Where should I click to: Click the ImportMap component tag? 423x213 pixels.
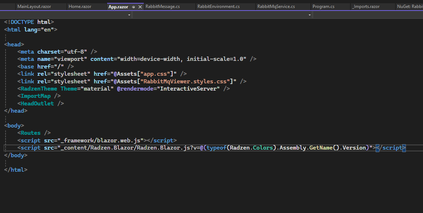pyautogui.click(x=36, y=96)
